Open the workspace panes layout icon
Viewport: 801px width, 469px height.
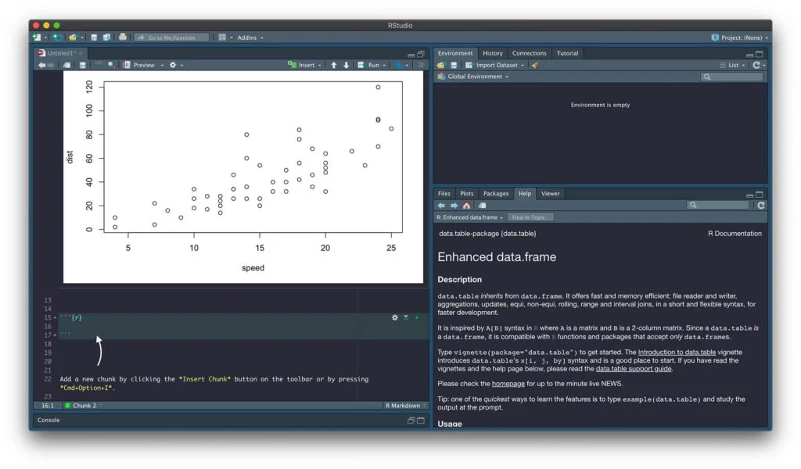click(222, 38)
